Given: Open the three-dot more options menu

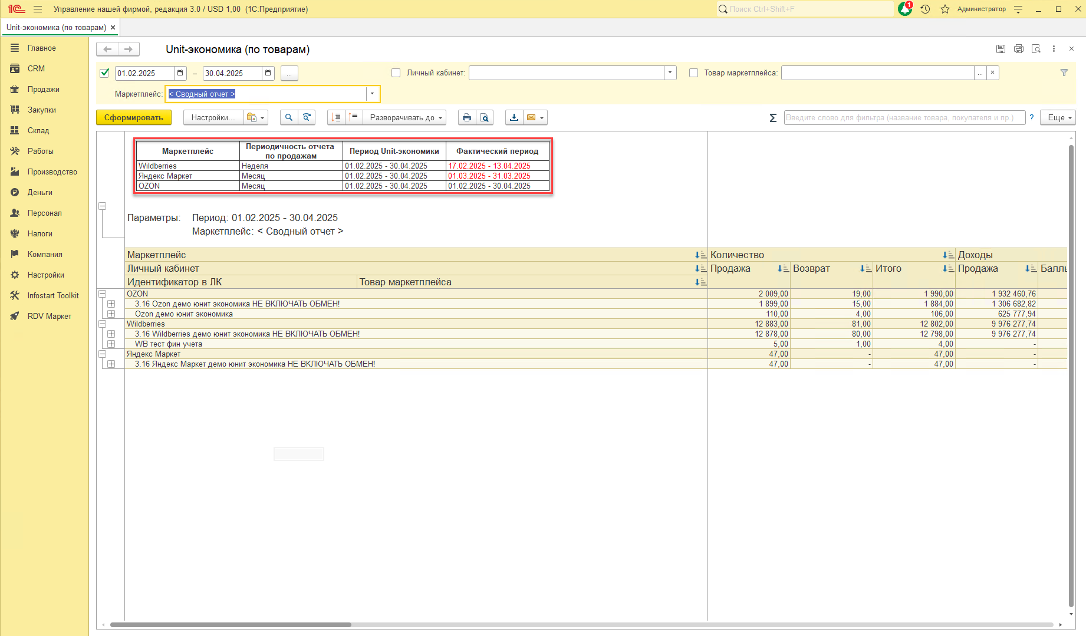Looking at the screenshot, I should click(1054, 49).
